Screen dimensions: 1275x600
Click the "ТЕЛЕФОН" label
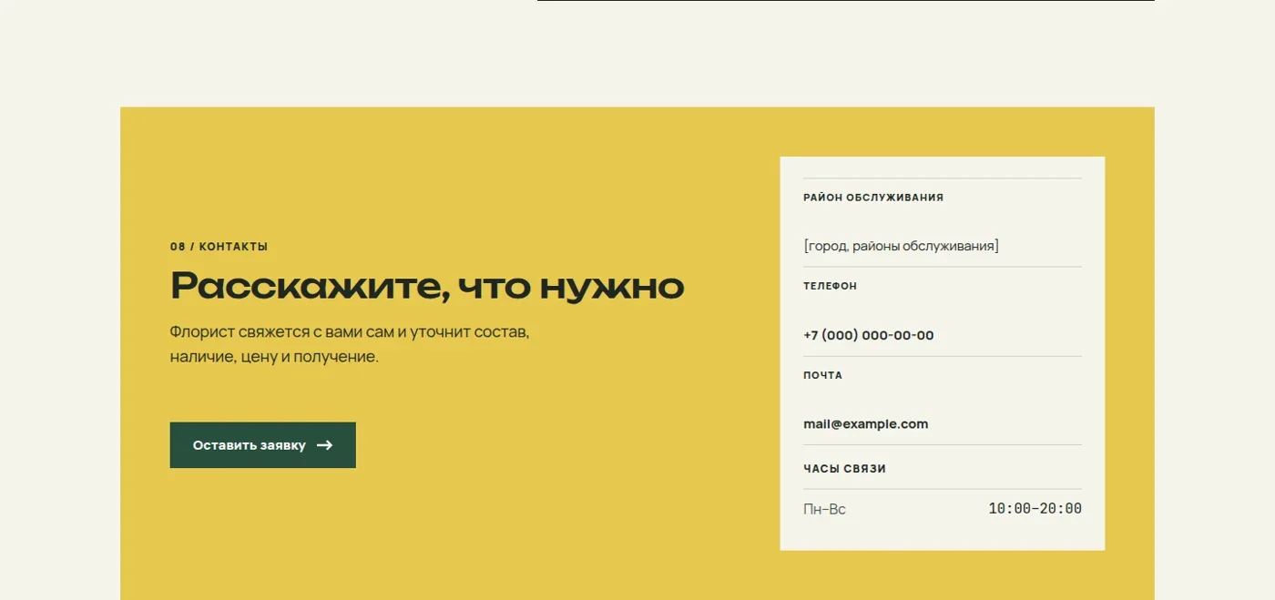pyautogui.click(x=830, y=286)
